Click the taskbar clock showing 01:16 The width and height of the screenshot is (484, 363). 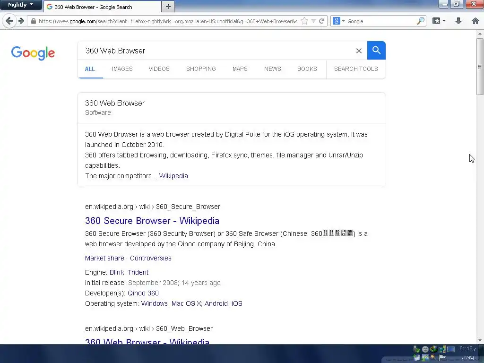click(467, 349)
